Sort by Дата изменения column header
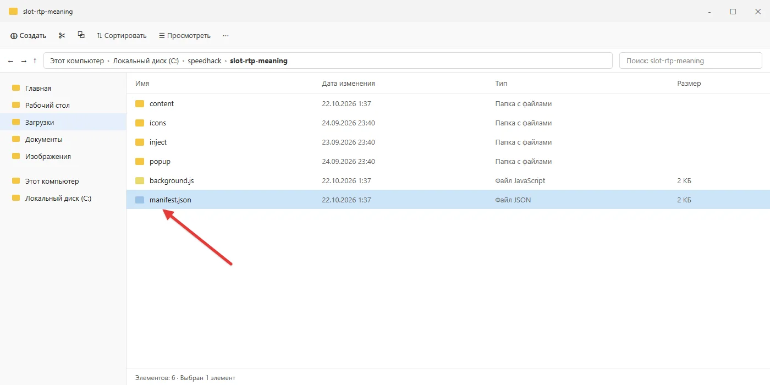 (349, 84)
